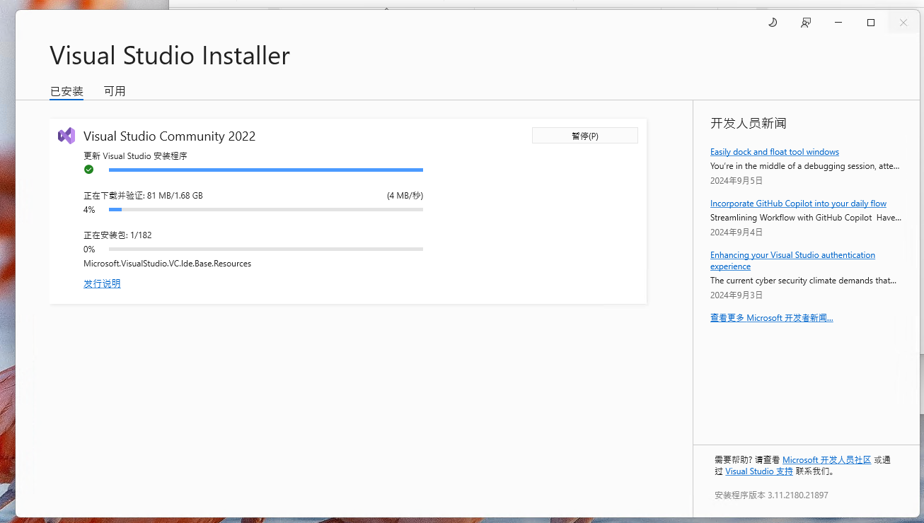
Task: Click the Visual Studio Installer heading
Action: click(170, 55)
